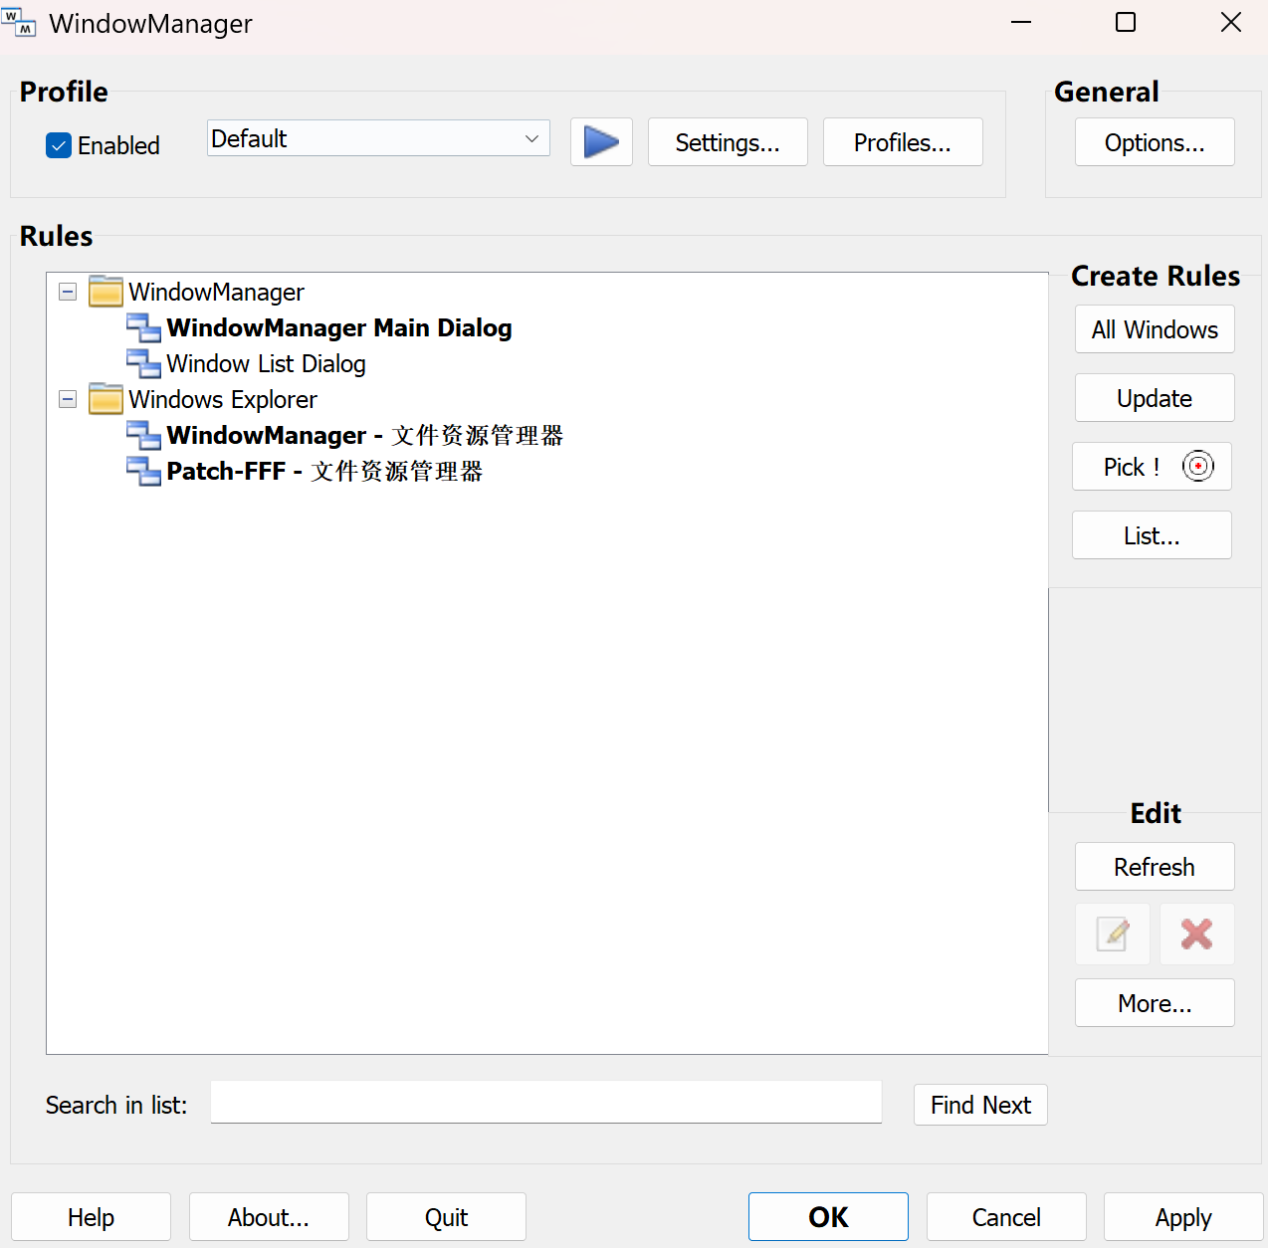Click the Pick ! window target button
The height and width of the screenshot is (1248, 1268).
click(1152, 467)
